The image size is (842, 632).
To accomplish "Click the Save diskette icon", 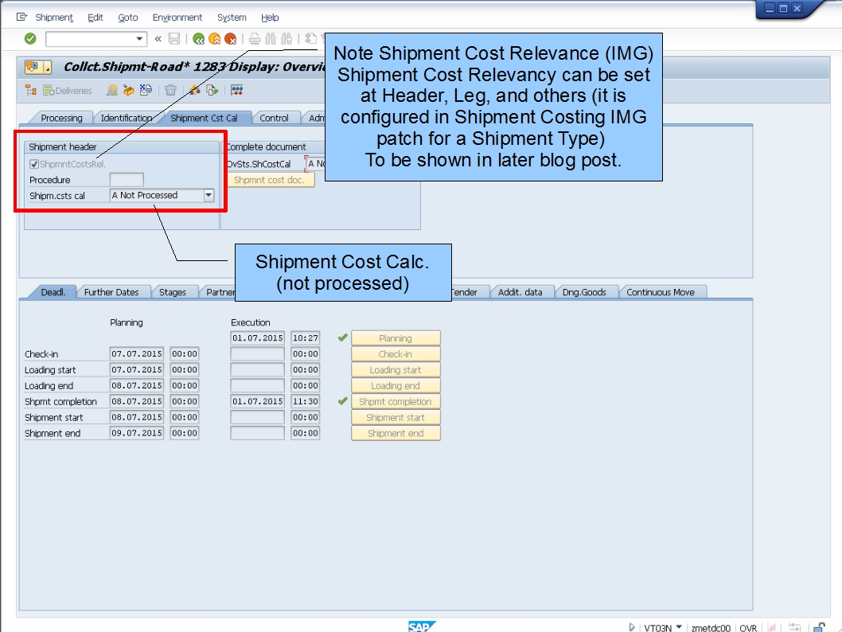I will 174,39.
